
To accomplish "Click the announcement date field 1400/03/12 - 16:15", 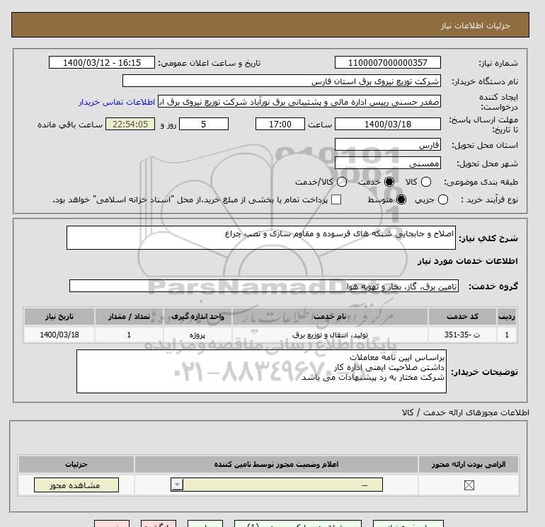I will (x=102, y=62).
